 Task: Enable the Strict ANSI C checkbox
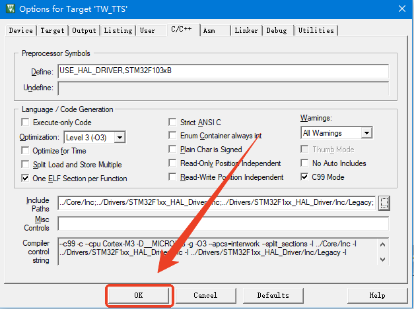[172, 123]
